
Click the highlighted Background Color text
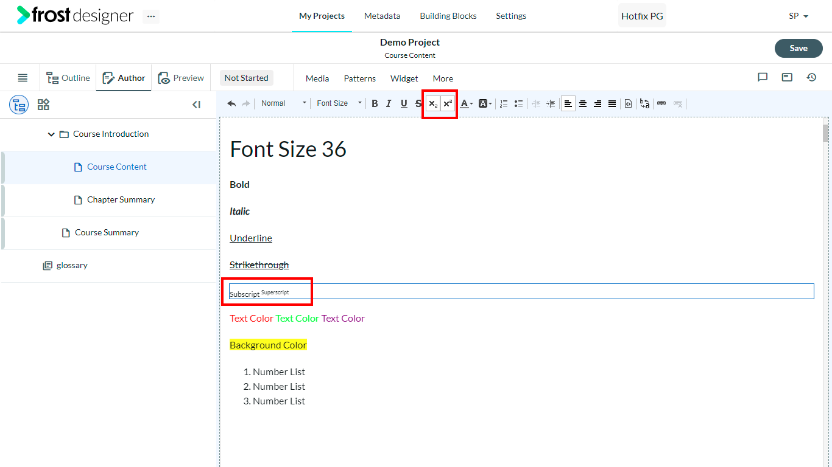268,345
